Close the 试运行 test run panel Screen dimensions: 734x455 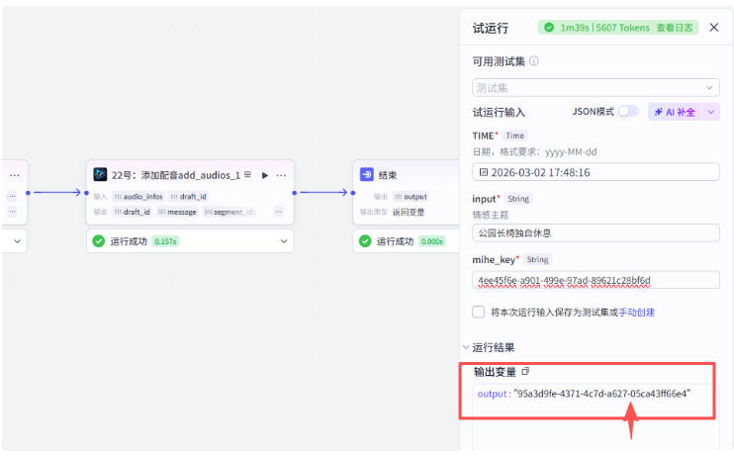(x=713, y=28)
